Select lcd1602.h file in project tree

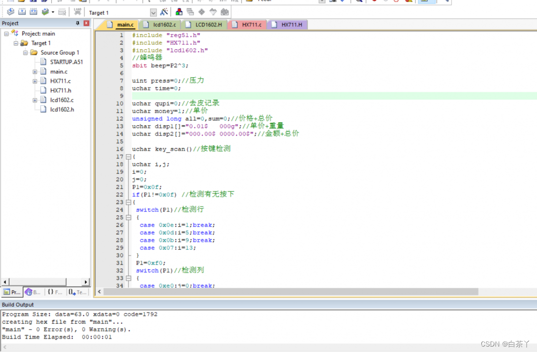tap(62, 109)
